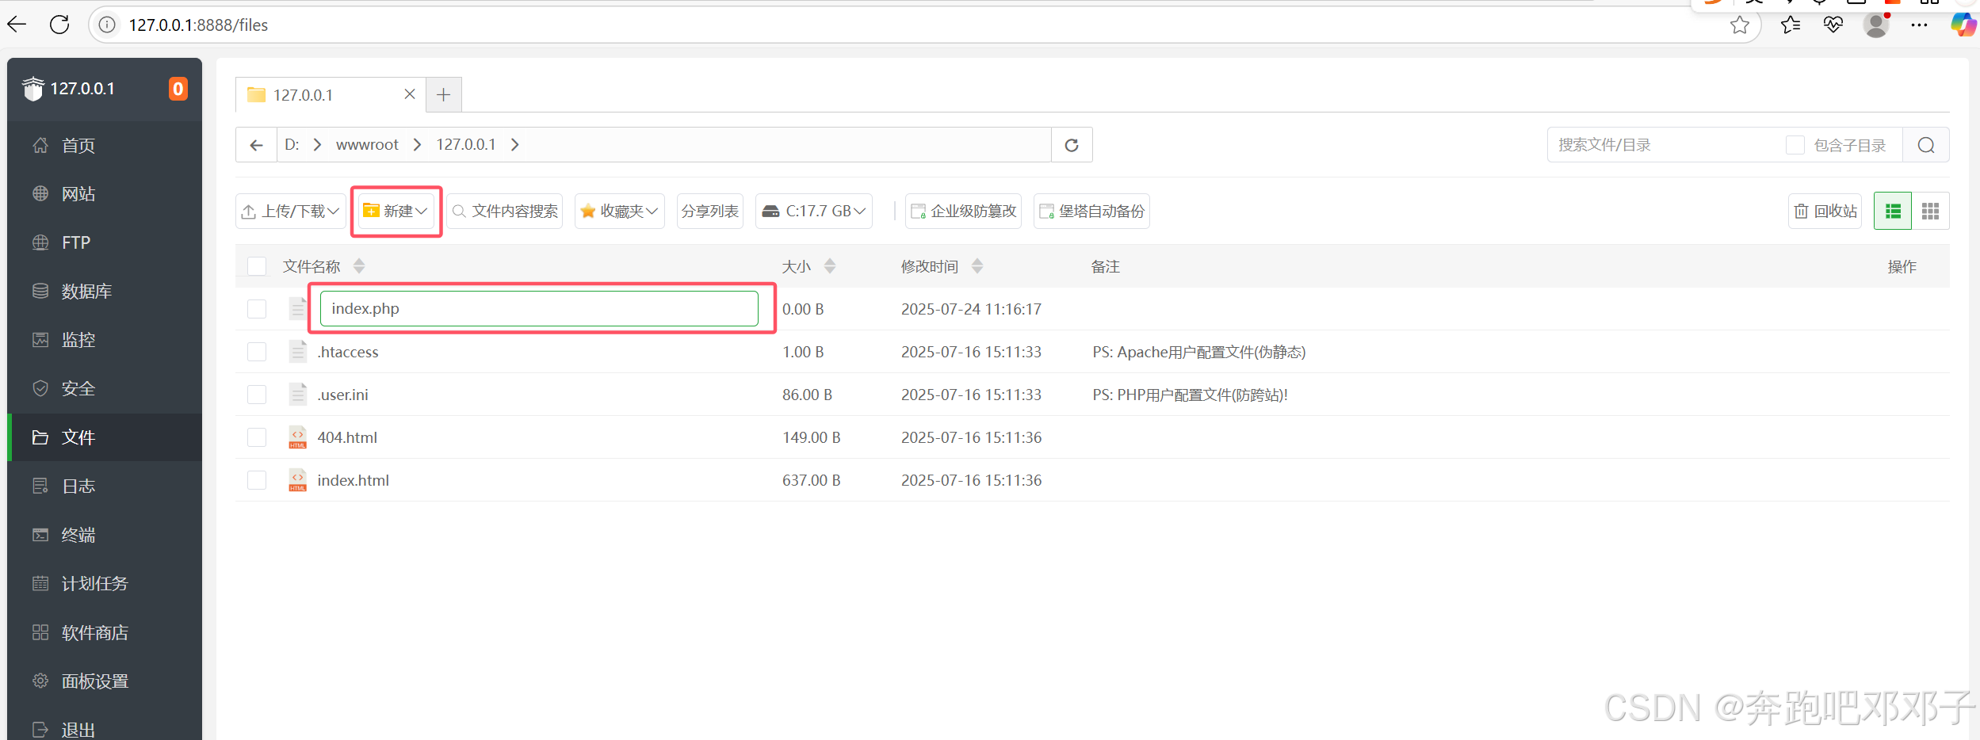Screen dimensions: 1980x740
Task: Open browser profile avatar
Action: tap(1876, 25)
